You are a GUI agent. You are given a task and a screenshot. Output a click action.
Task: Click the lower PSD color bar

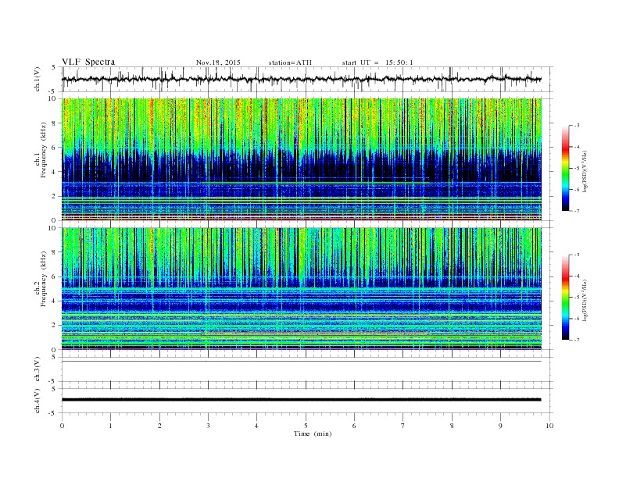click(566, 297)
